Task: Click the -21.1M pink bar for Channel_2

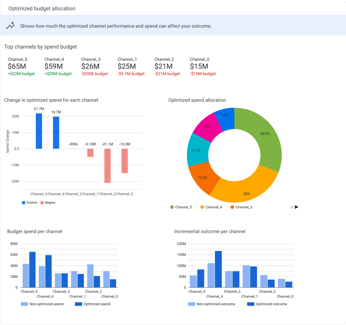Action: tap(107, 166)
